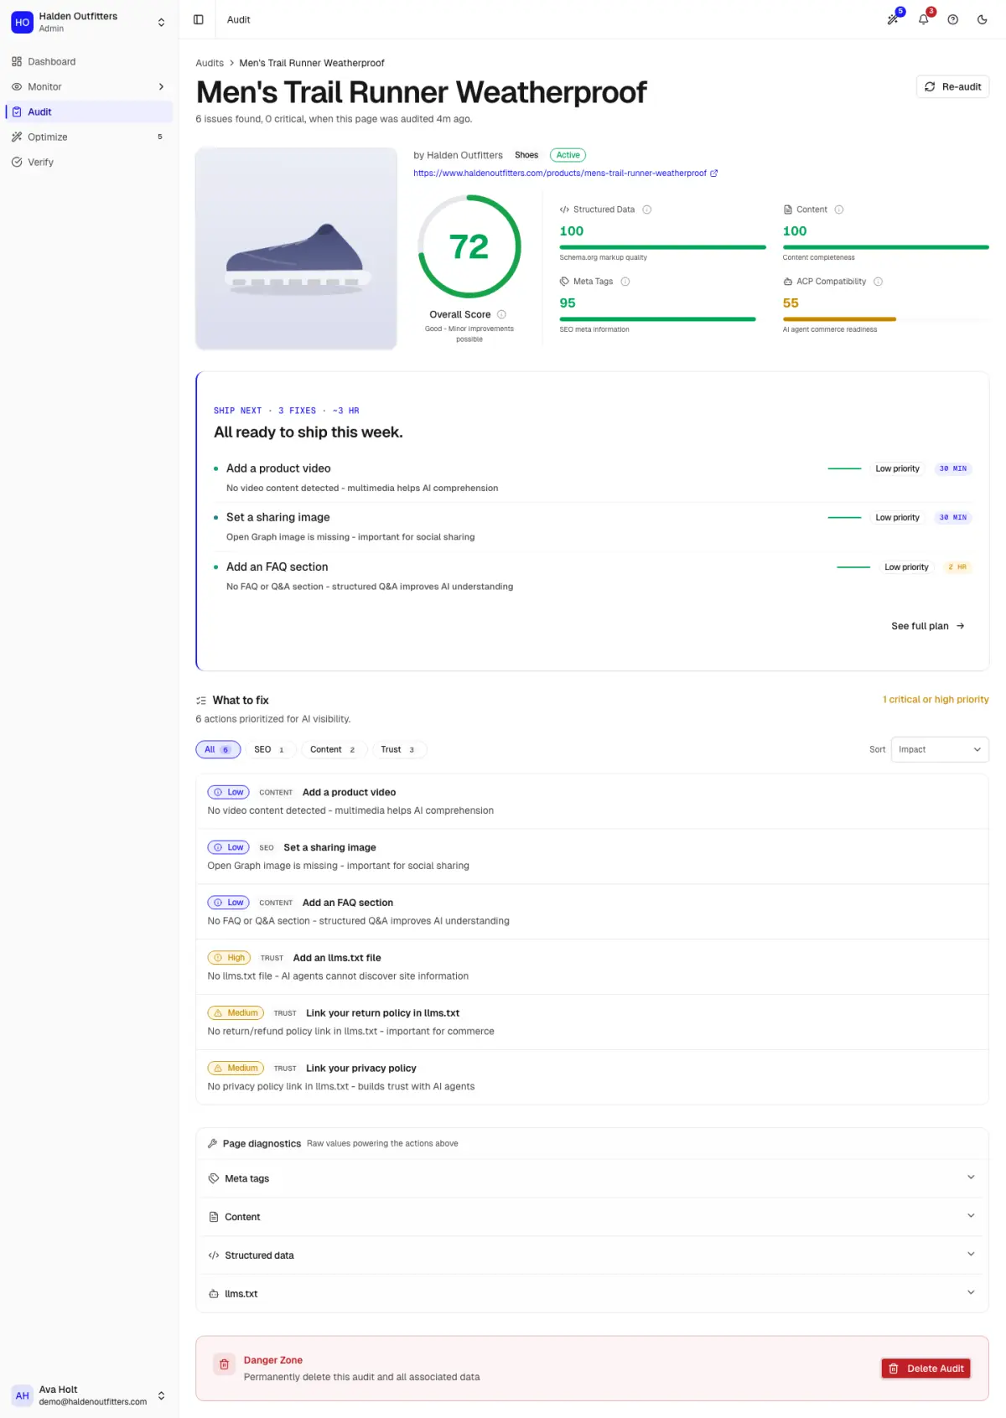The height and width of the screenshot is (1418, 1006).
Task: Click the shoe product thumbnail
Action: 296,249
